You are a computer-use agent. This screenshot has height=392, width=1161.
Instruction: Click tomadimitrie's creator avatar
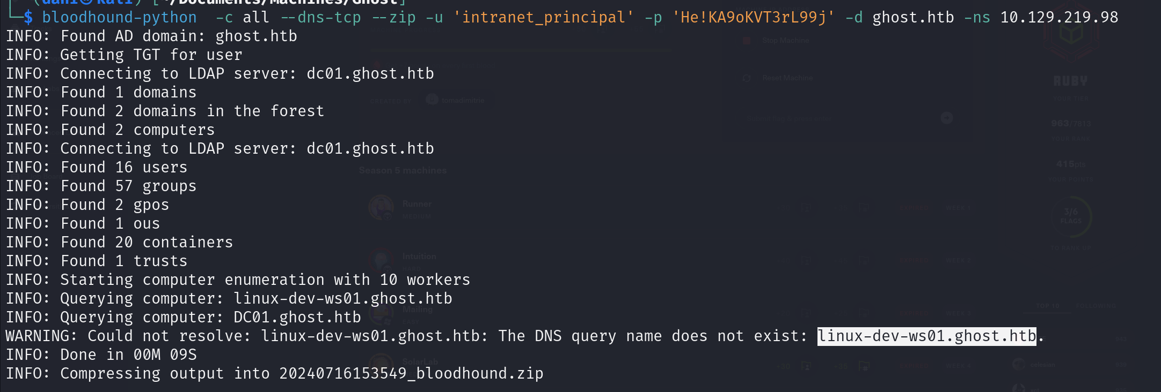point(432,100)
